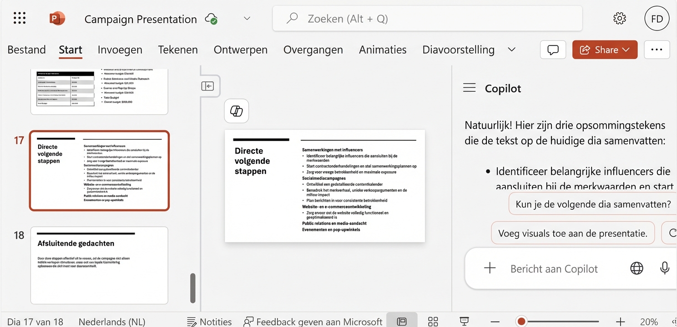Select the microphone icon in Copilot input
The image size is (677, 327).
pyautogui.click(x=664, y=268)
